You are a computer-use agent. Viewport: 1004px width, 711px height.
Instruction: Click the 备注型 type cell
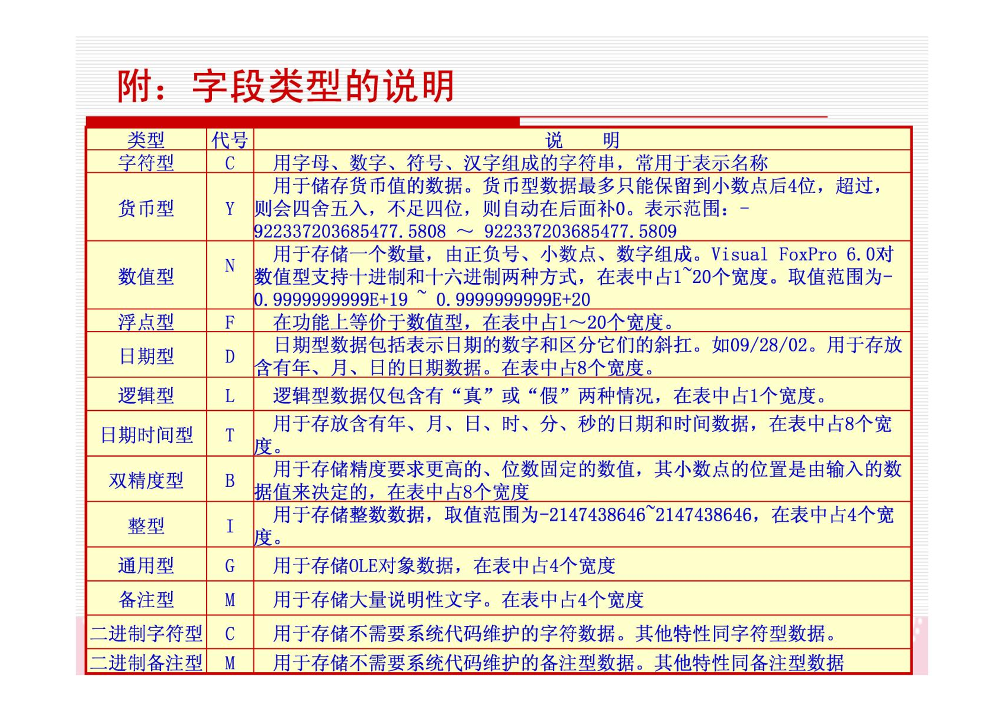coord(146,599)
